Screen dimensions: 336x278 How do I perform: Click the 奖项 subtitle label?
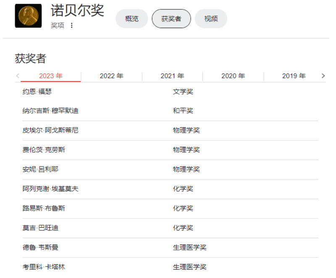(58, 26)
